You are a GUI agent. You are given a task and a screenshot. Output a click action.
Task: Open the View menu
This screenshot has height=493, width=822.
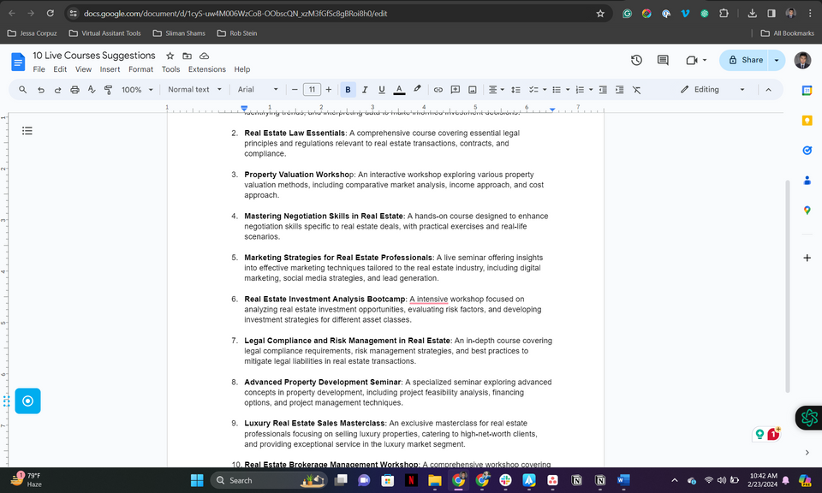pos(83,69)
